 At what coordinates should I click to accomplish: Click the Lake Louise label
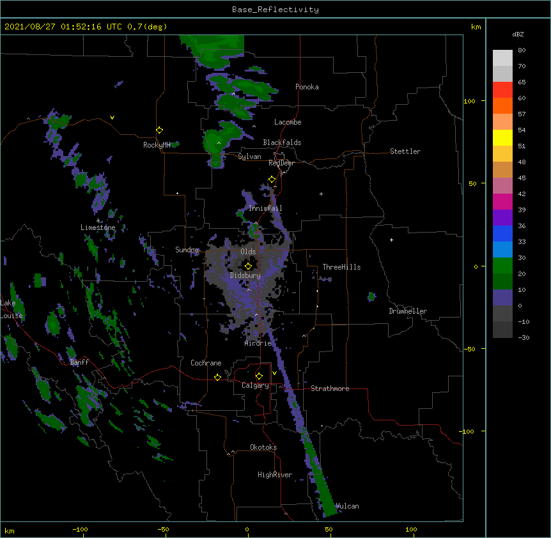click(x=12, y=309)
